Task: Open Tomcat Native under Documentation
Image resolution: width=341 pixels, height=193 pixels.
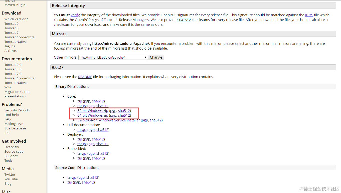Action: 16,83
